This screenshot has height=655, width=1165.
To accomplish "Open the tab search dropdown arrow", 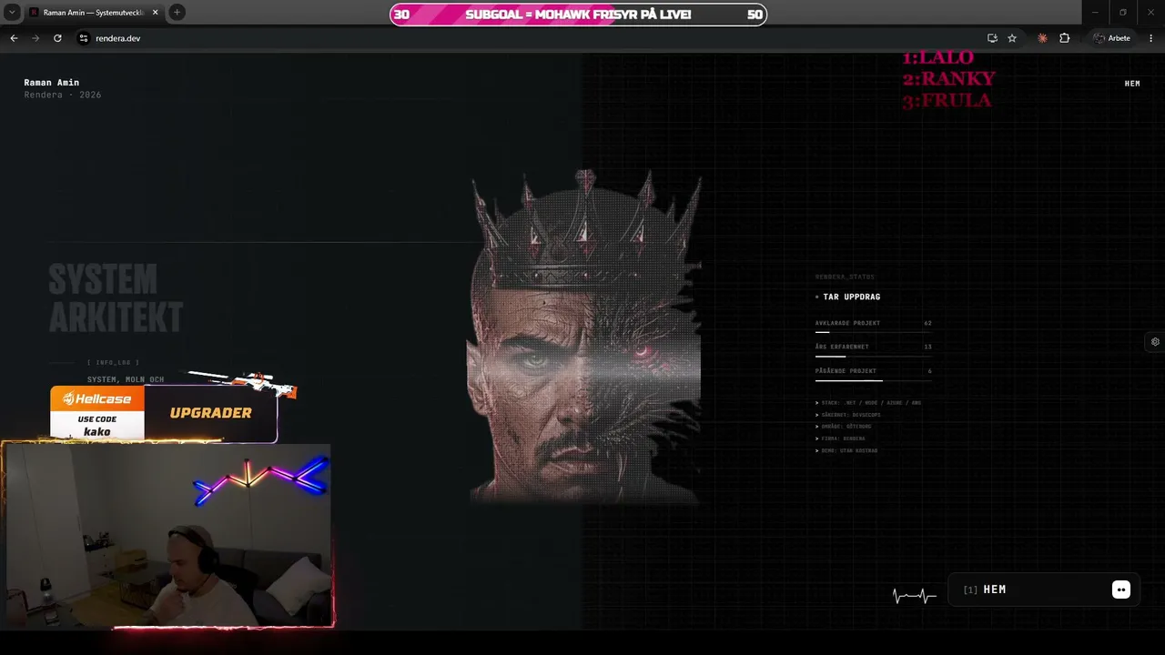I will click(12, 12).
